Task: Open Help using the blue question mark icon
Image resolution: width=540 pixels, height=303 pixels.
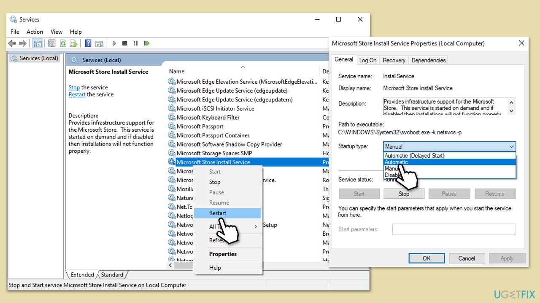Action: point(88,43)
